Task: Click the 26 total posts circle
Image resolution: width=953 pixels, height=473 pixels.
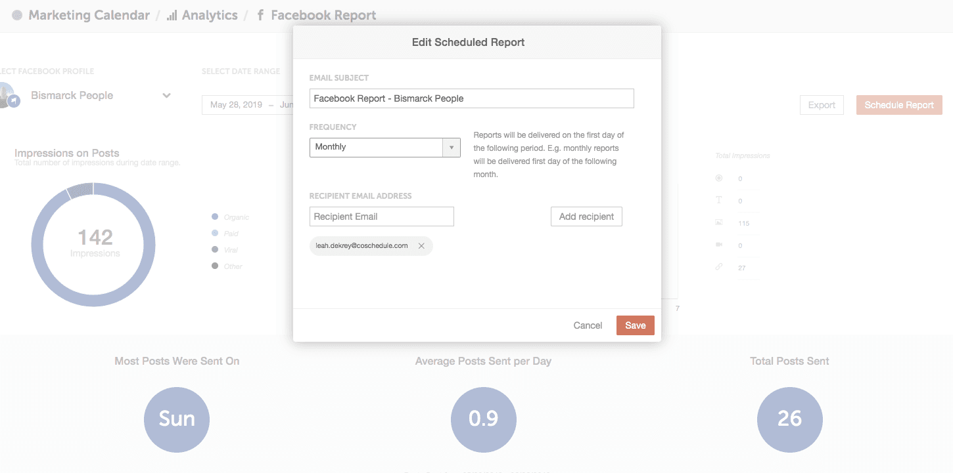Action: click(789, 419)
